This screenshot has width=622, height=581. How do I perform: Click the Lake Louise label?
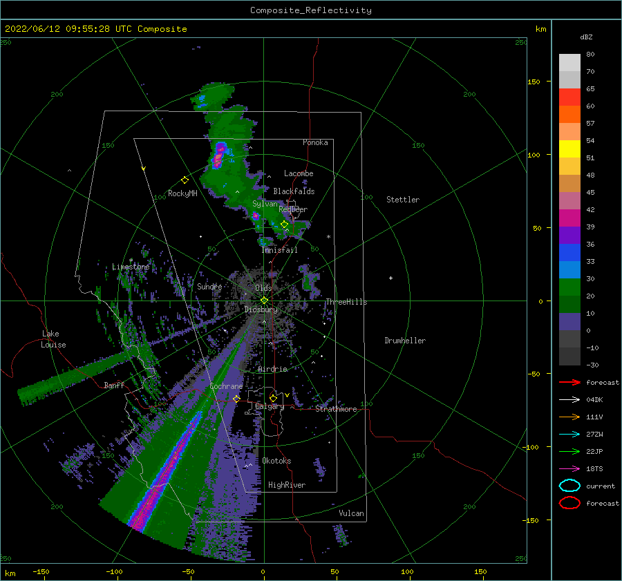[x=53, y=339]
